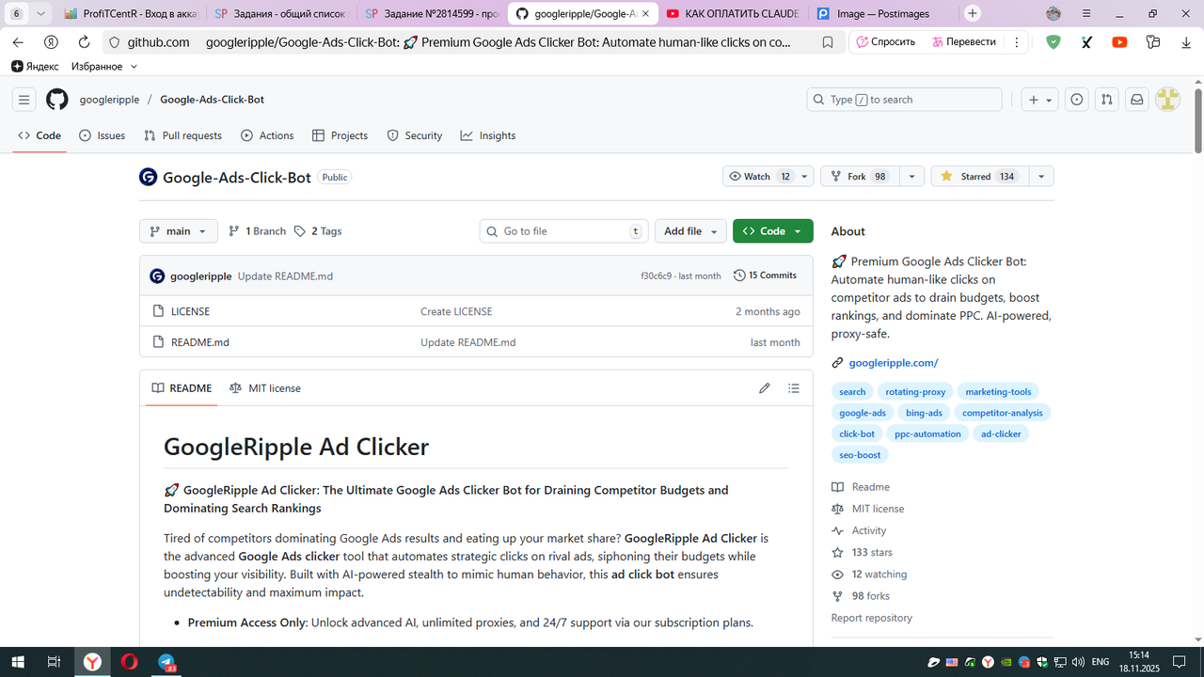Select the marketing-tools topic tag
Image resolution: width=1204 pixels, height=677 pixels.
tap(998, 392)
